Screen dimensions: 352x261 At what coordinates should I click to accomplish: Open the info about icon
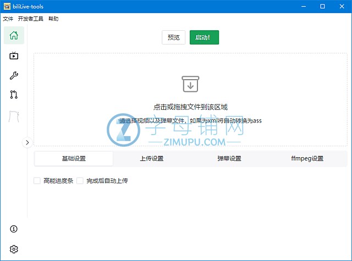pyautogui.click(x=14, y=229)
